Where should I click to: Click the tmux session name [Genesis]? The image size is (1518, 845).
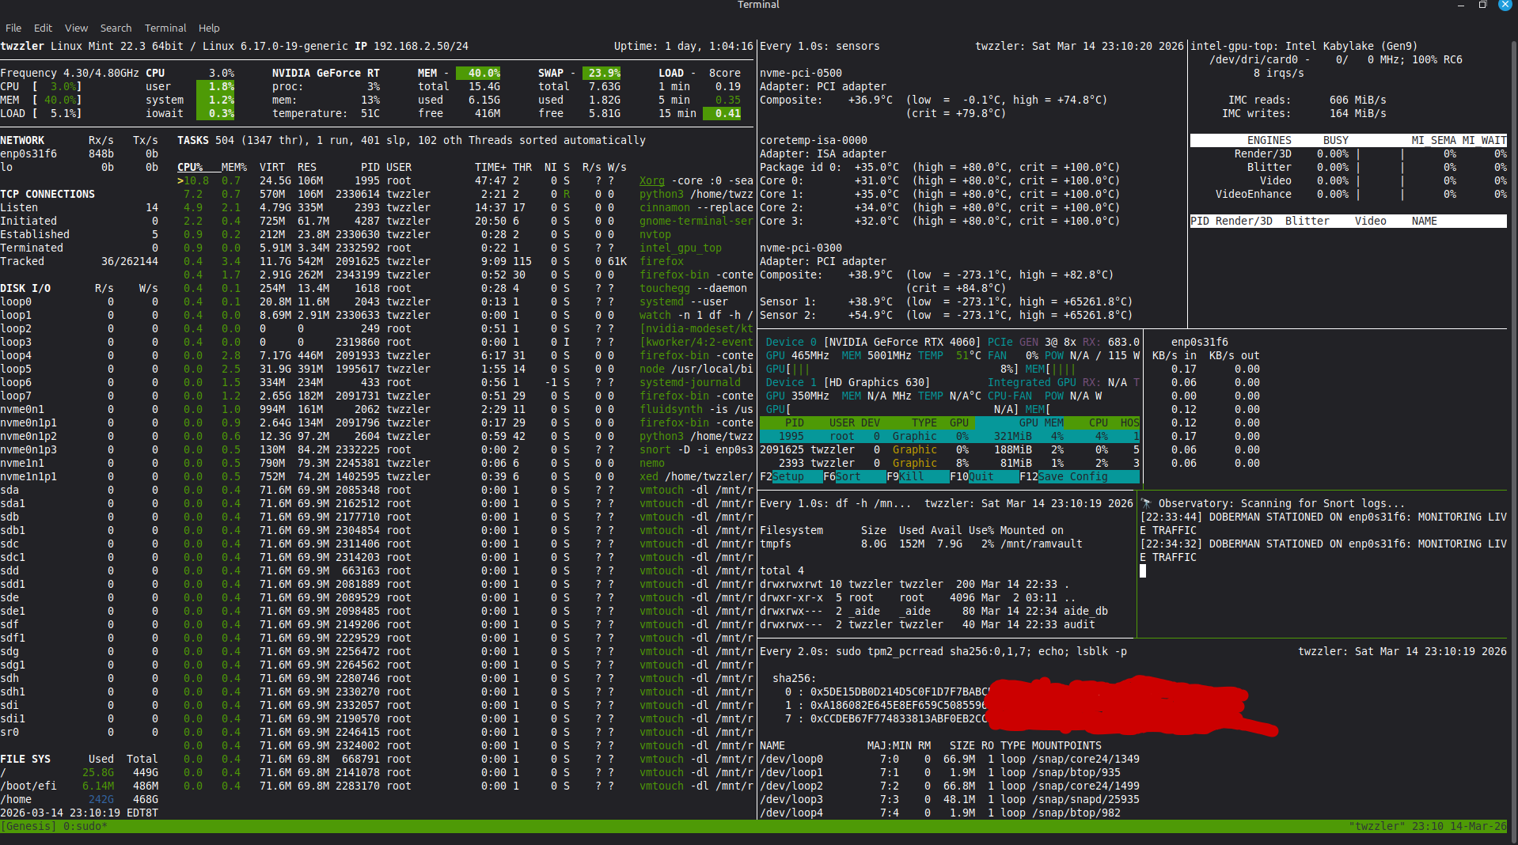[28, 826]
